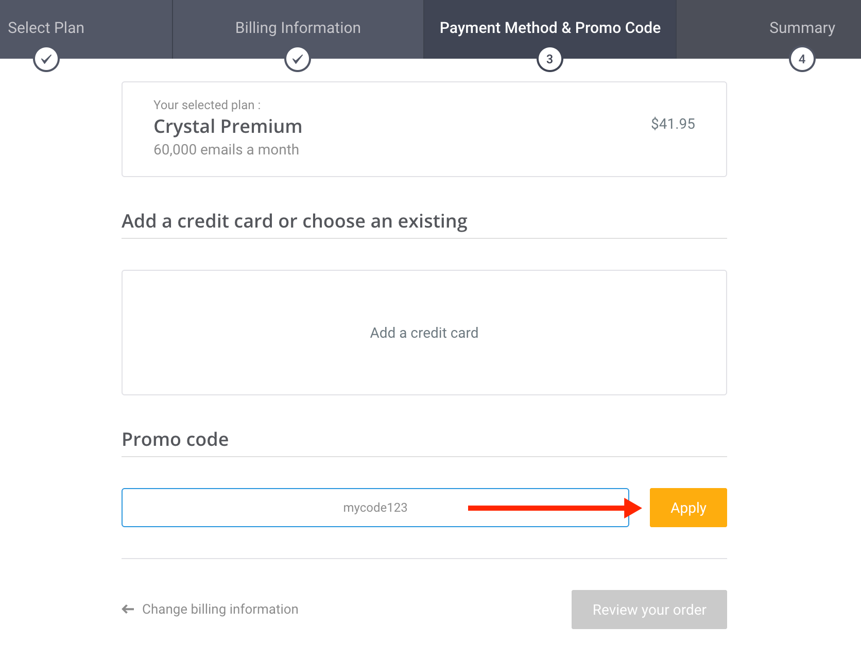Click the Billing Information checkmark circle
The image size is (861, 660).
[x=298, y=59]
